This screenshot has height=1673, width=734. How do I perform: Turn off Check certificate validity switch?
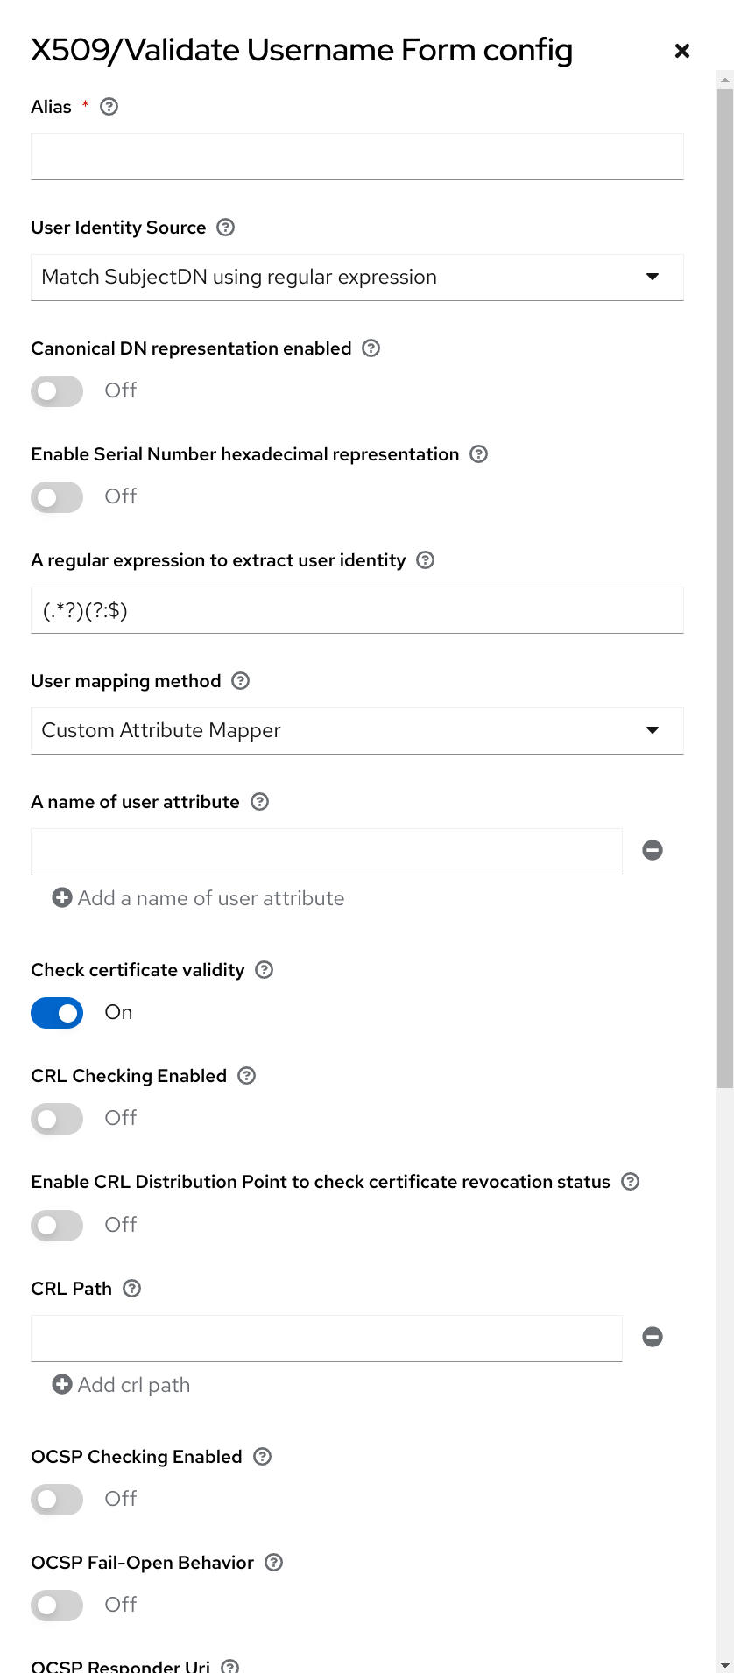(x=57, y=1013)
